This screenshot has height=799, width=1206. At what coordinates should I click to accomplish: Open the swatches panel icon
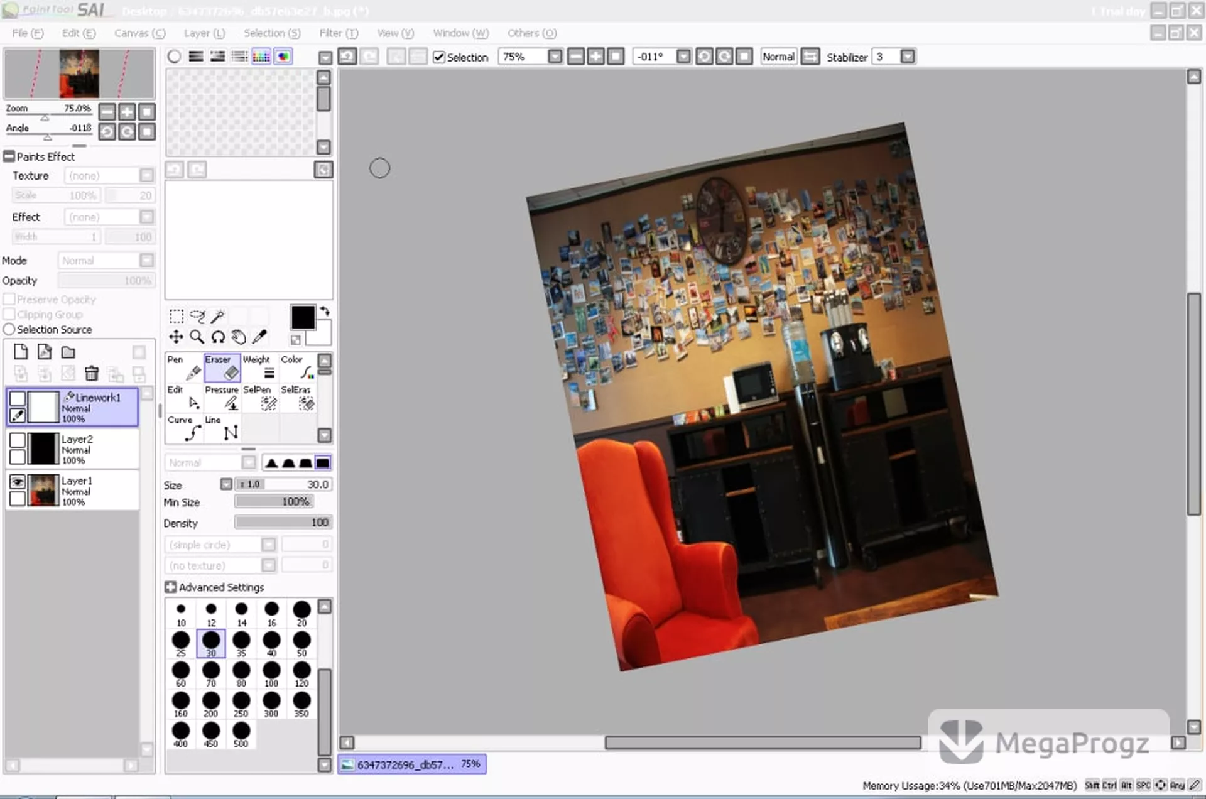[x=261, y=57]
